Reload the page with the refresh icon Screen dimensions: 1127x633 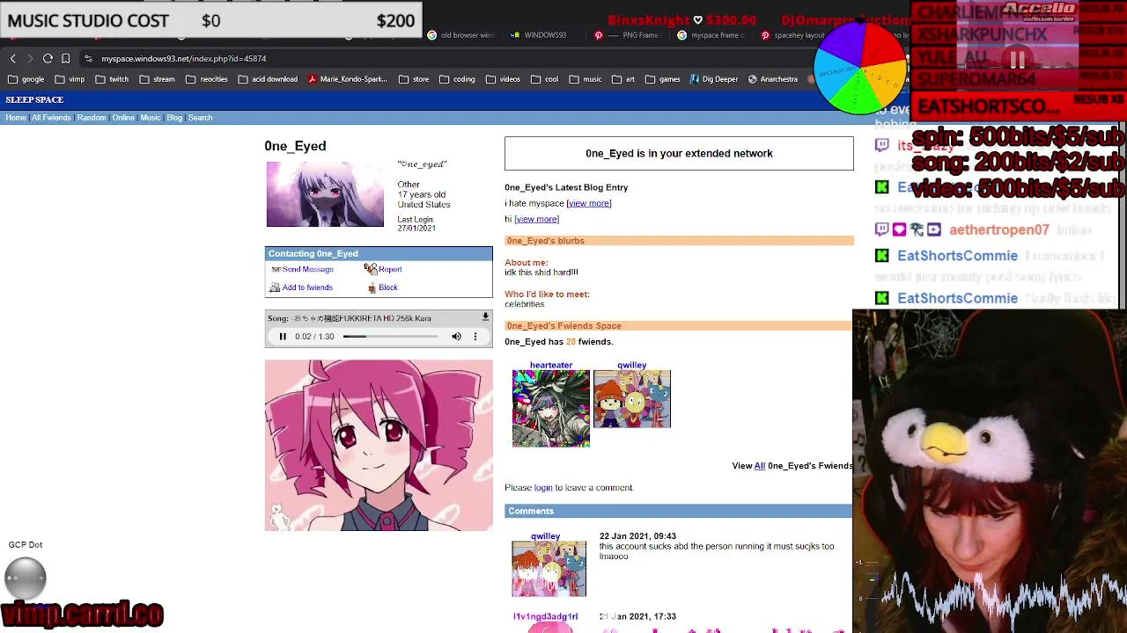pyautogui.click(x=48, y=58)
